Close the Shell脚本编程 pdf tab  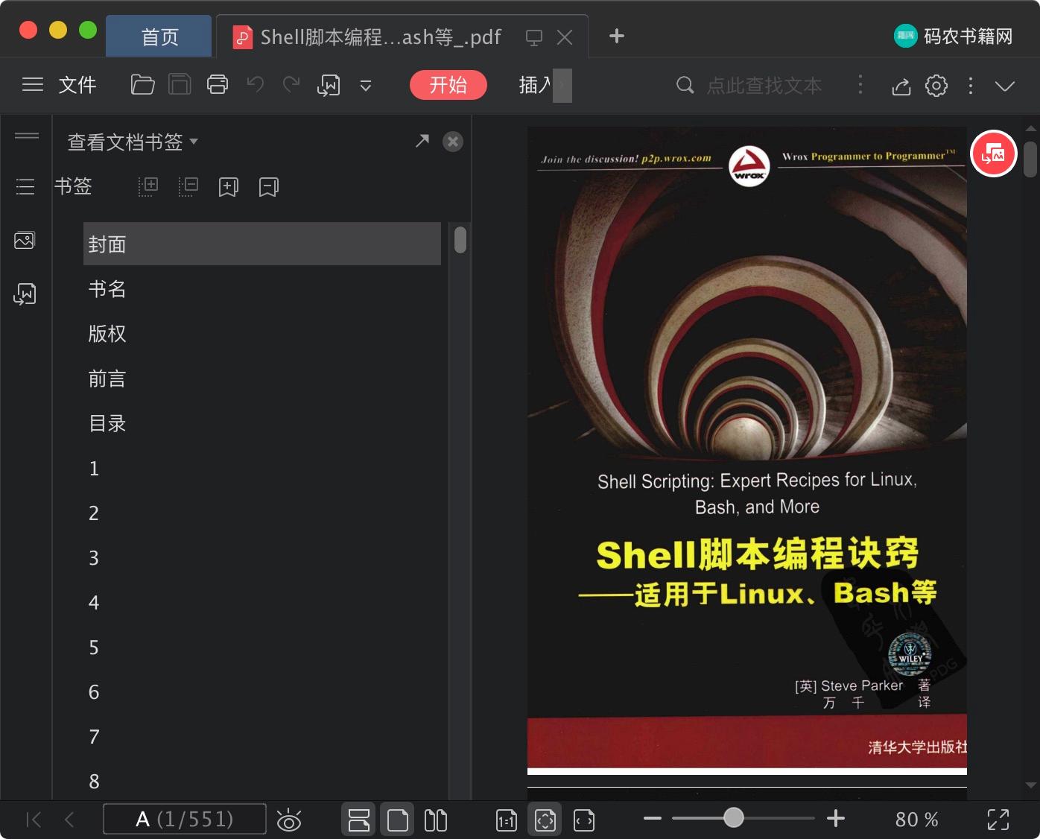click(565, 37)
